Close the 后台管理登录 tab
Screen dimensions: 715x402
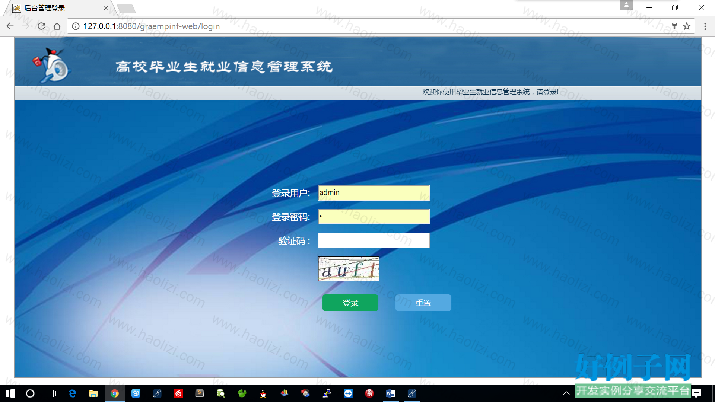(106, 8)
